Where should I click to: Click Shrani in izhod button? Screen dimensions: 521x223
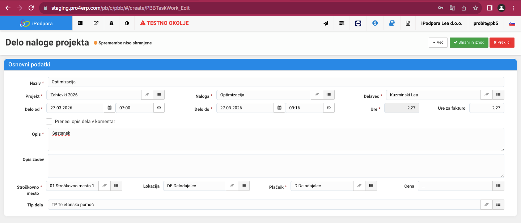pyautogui.click(x=469, y=43)
